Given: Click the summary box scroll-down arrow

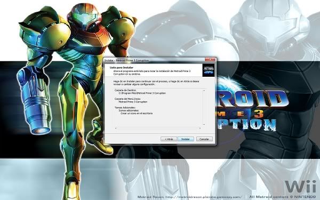Looking at the screenshot, I should coord(204,124).
